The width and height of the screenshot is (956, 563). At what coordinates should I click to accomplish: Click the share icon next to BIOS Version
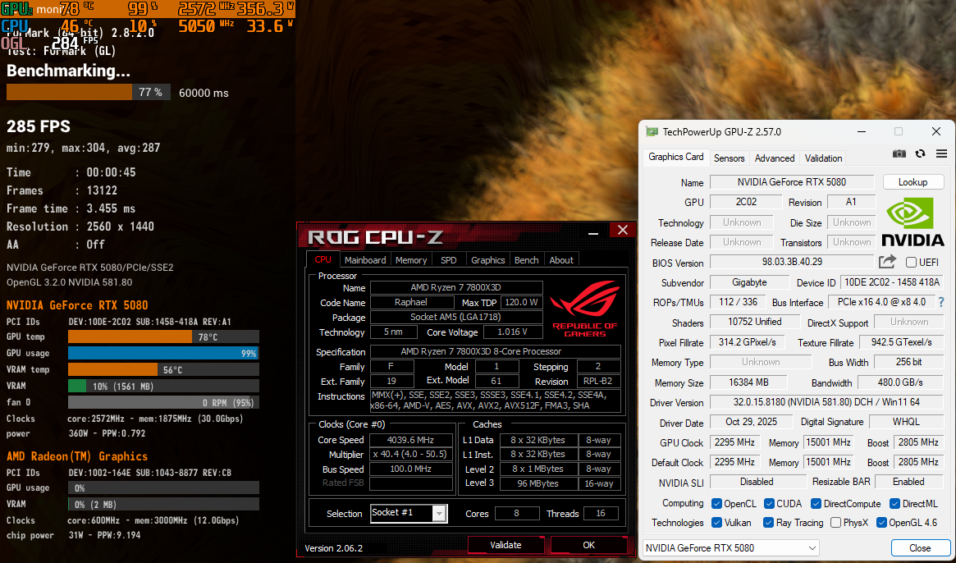click(887, 260)
